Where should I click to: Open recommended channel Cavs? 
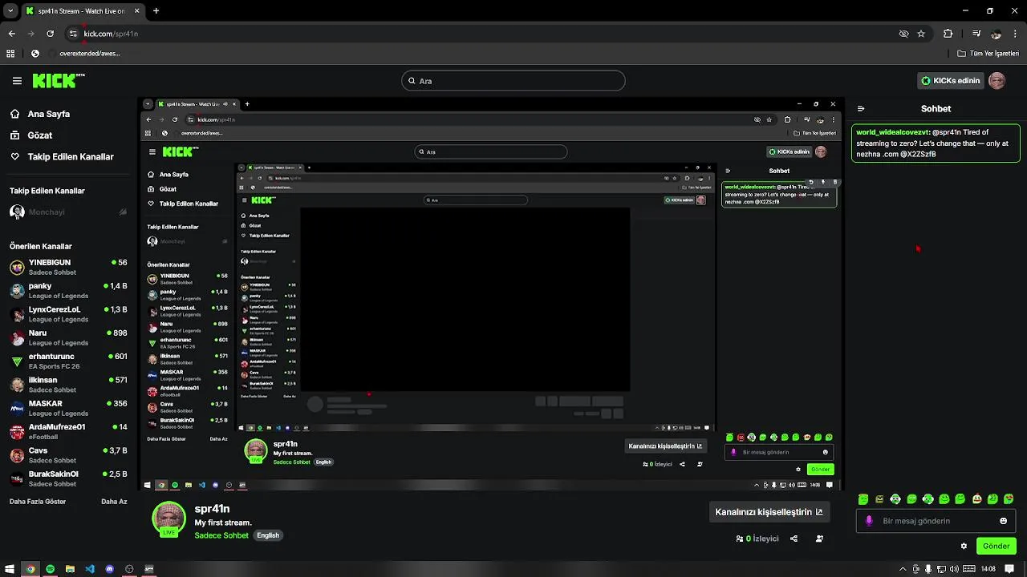(x=68, y=455)
